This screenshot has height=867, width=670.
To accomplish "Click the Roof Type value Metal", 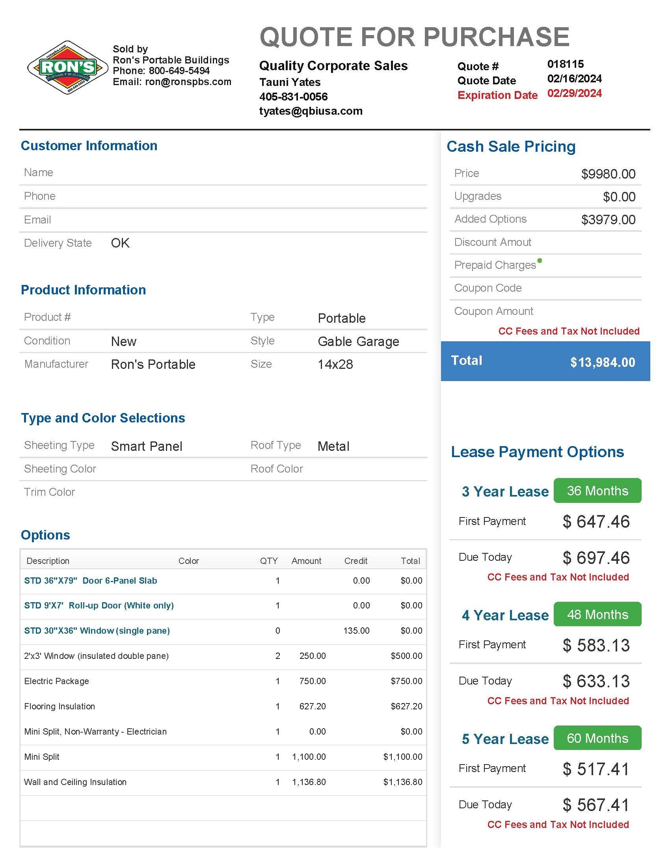I will click(x=333, y=446).
